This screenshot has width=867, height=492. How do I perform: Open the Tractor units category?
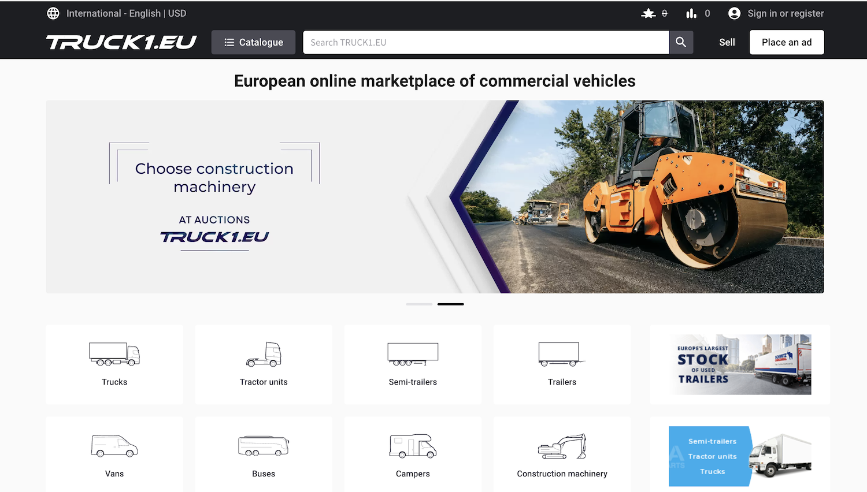pos(264,364)
